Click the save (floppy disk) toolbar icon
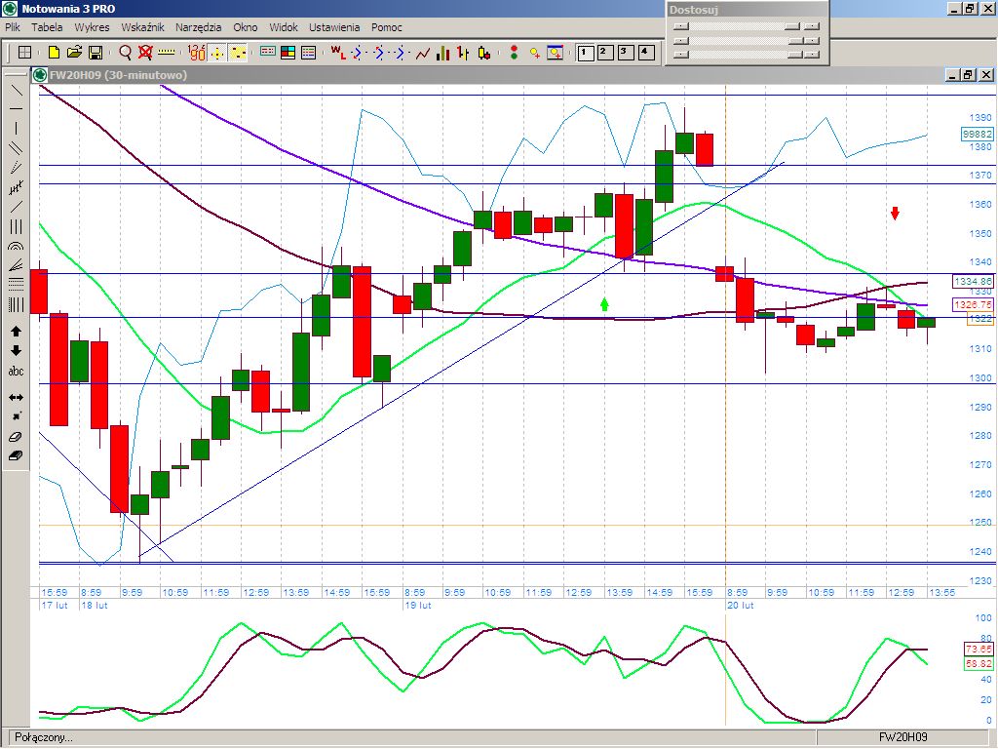This screenshot has width=998, height=749. [96, 53]
